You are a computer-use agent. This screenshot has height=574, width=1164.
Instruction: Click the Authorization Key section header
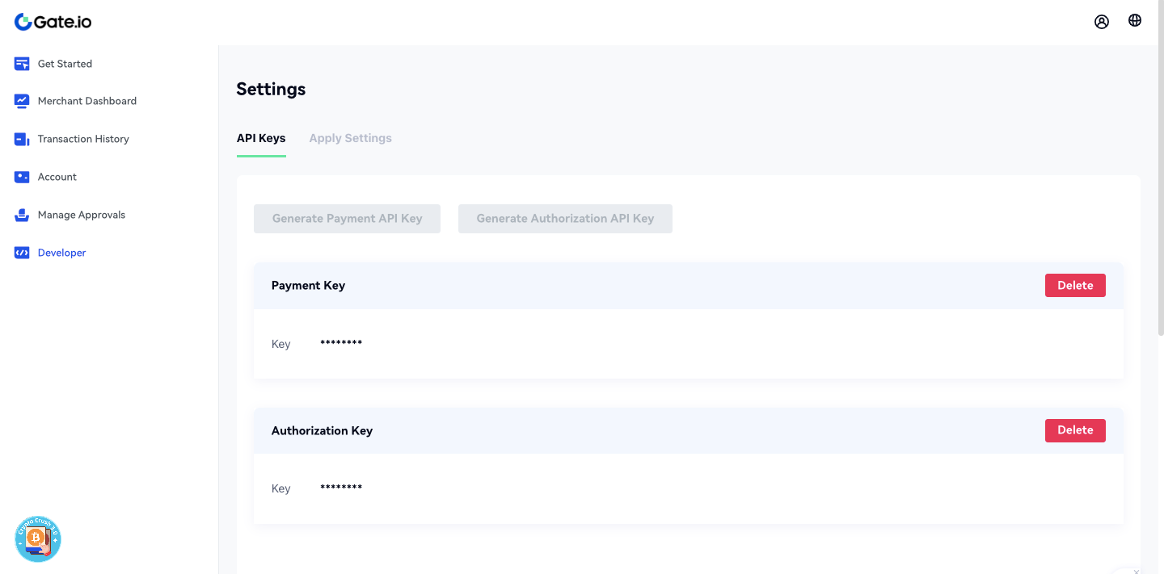pos(322,430)
